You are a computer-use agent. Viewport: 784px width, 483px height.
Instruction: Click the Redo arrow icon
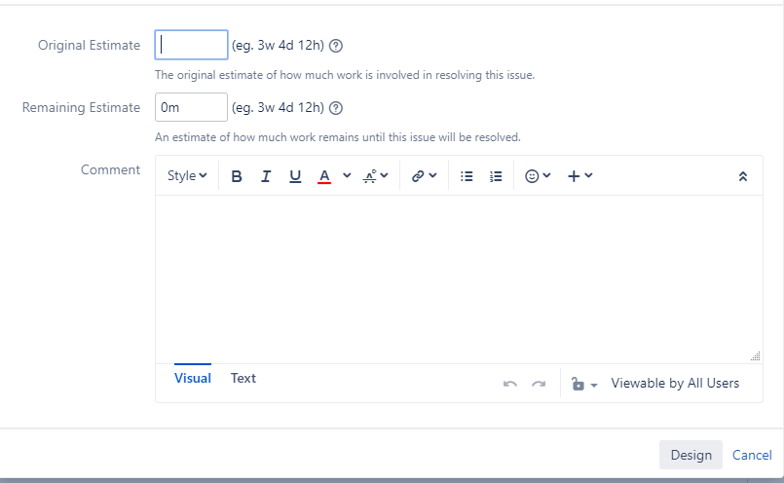click(539, 384)
